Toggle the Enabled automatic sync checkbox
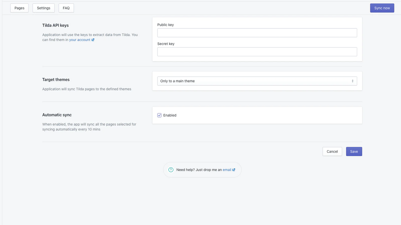Viewport: 401px width, 225px height. [159, 115]
